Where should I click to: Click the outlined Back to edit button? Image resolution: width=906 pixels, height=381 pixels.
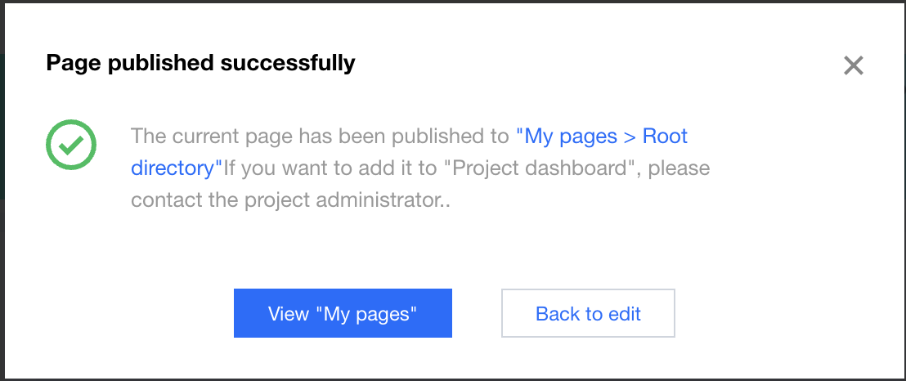click(x=588, y=313)
